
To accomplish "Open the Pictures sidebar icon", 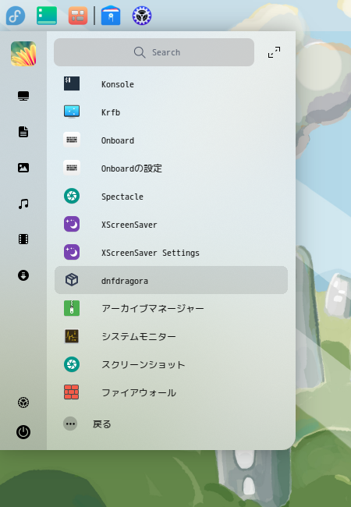I will [x=23, y=168].
